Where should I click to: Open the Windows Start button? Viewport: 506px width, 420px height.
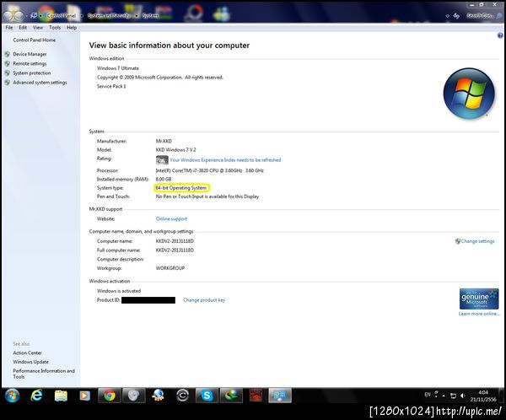coord(13,396)
